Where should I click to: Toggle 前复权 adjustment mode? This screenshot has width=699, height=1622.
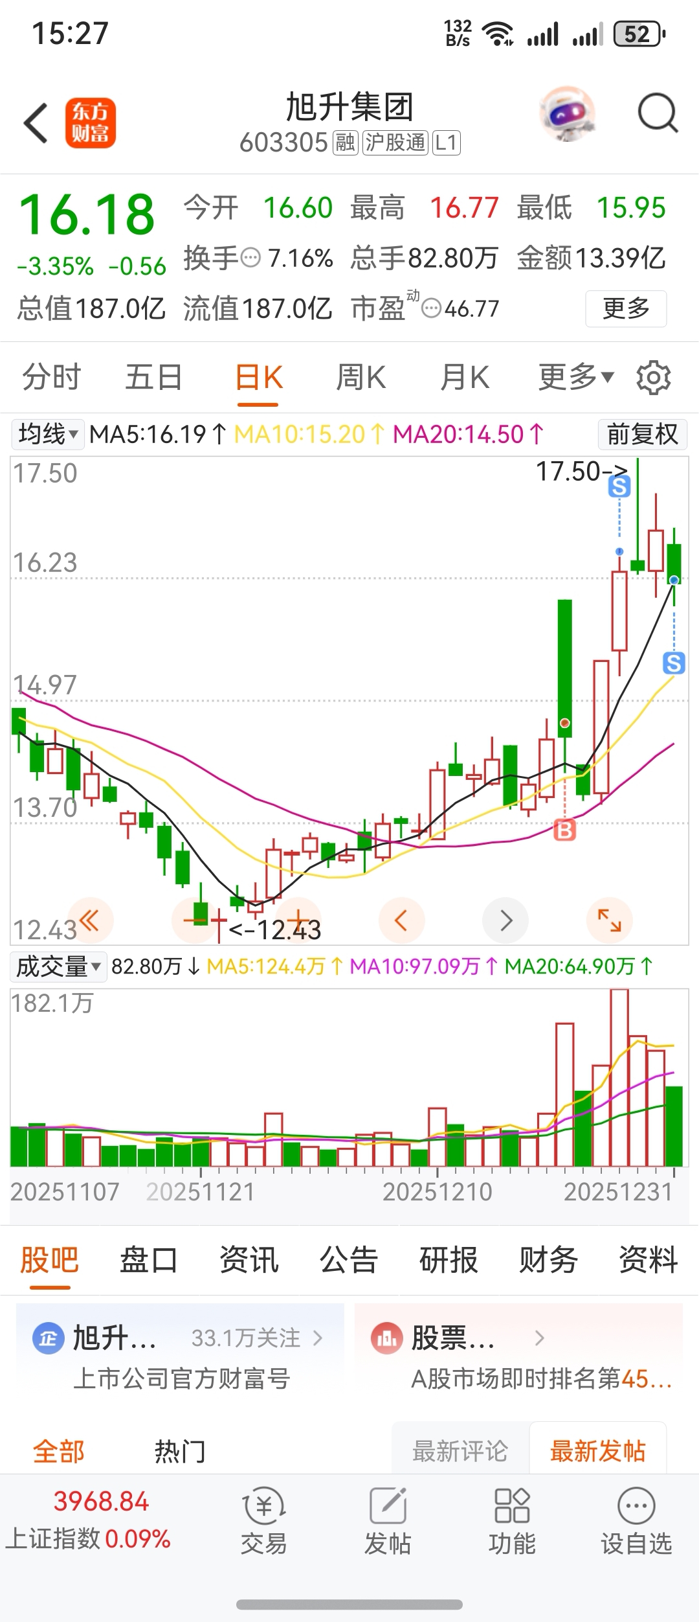[x=642, y=433]
